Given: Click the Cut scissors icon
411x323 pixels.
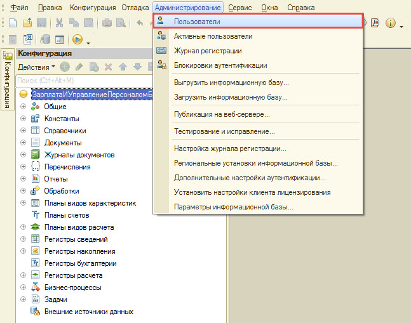Looking at the screenshot, I should point(59,23).
